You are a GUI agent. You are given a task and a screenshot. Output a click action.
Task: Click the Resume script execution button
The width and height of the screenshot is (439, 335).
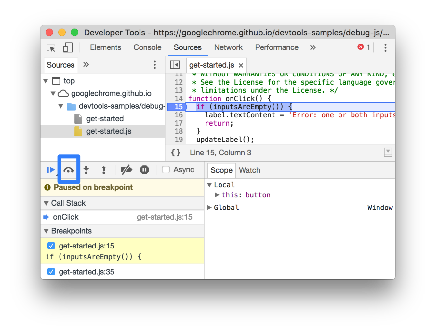pyautogui.click(x=50, y=170)
